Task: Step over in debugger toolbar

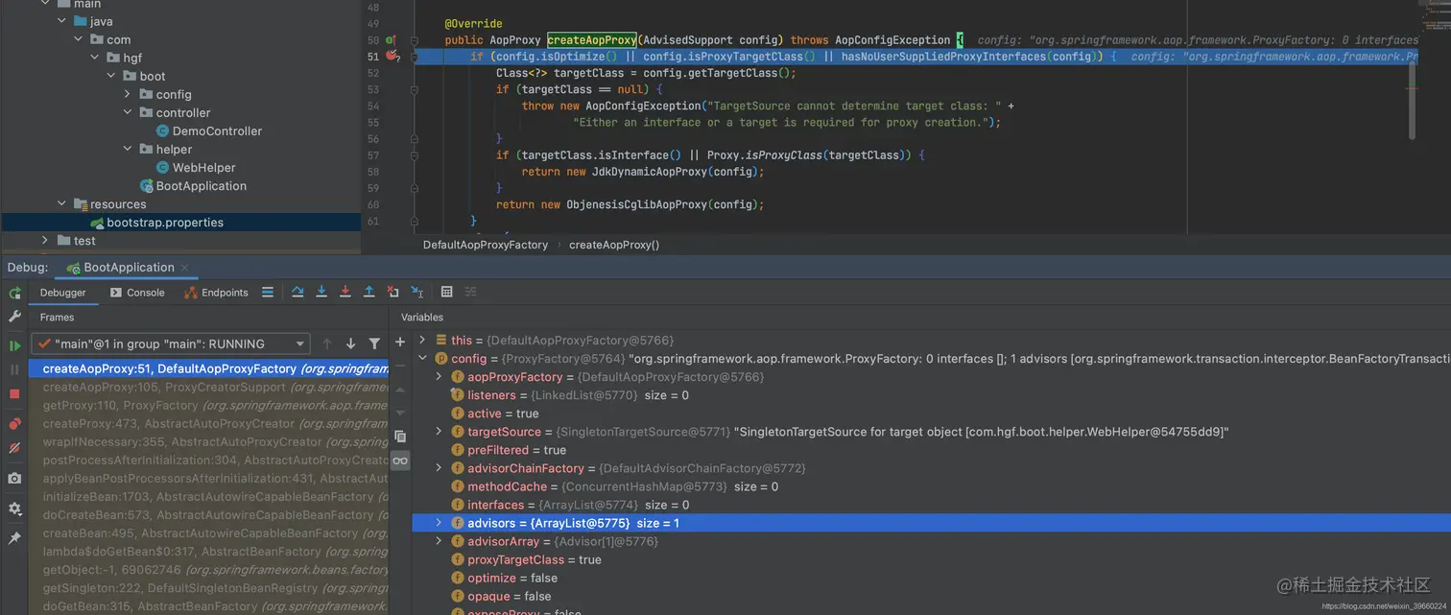Action: coord(297,292)
